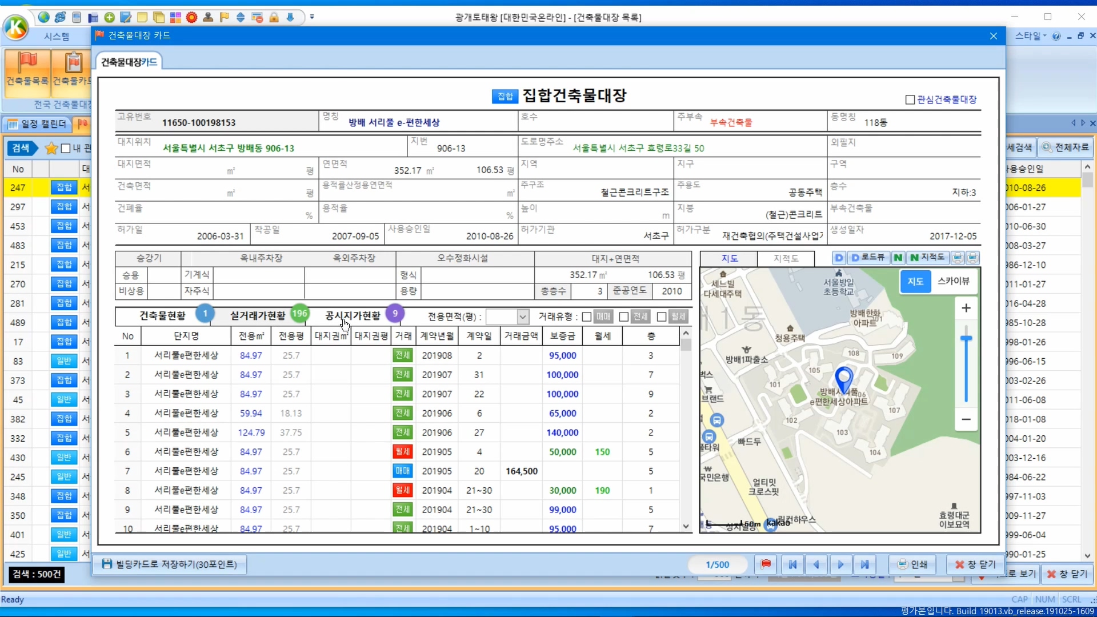Viewport: 1097px width, 617px height.
Task: Toggle the 전세 transaction type checkbox
Action: click(624, 316)
